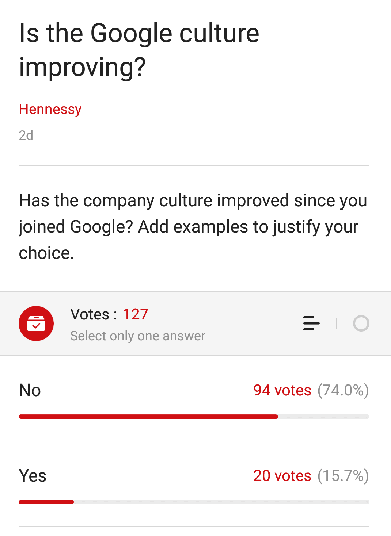Viewport: 391px width, 536px height.
Task: Tap the 74.0% percentage label
Action: click(343, 390)
